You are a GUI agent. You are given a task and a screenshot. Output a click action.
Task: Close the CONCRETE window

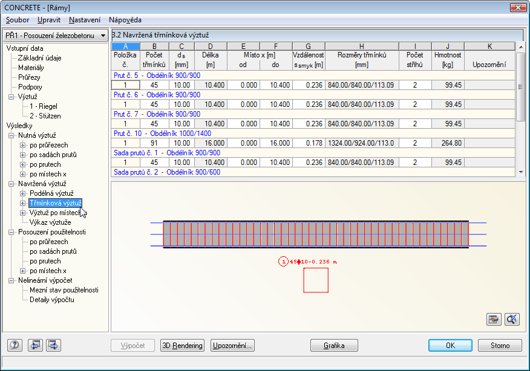tap(518, 7)
